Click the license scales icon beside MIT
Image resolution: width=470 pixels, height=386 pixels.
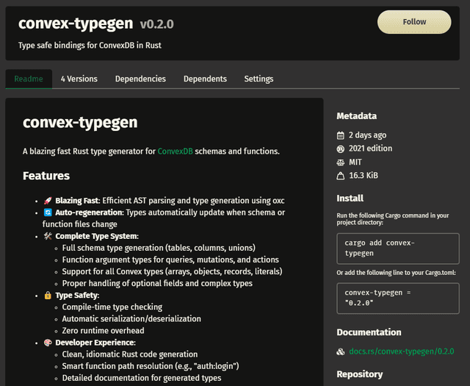341,162
